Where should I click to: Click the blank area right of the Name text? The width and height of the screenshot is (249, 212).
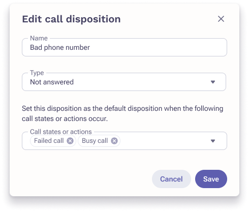pos(158,47)
